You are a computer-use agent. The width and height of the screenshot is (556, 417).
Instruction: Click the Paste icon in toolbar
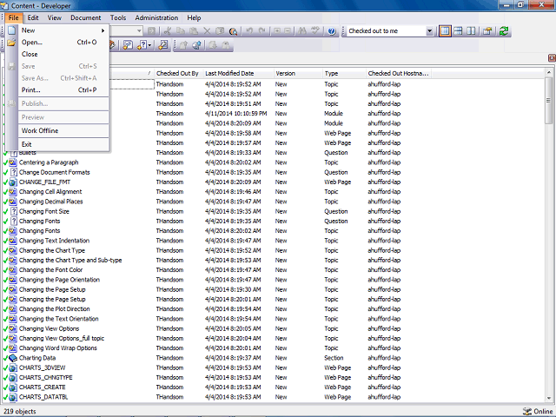coord(194,31)
